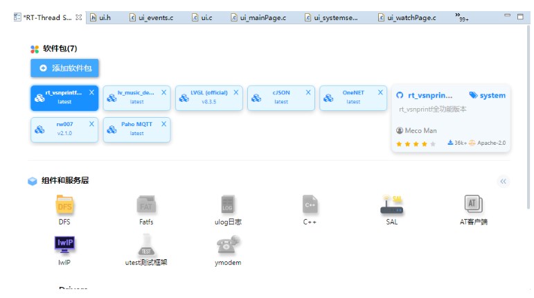Select the cJSON package card

tap(281, 98)
